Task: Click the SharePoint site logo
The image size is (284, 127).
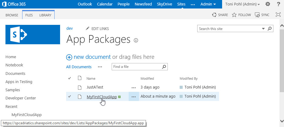Action: pos(33,35)
